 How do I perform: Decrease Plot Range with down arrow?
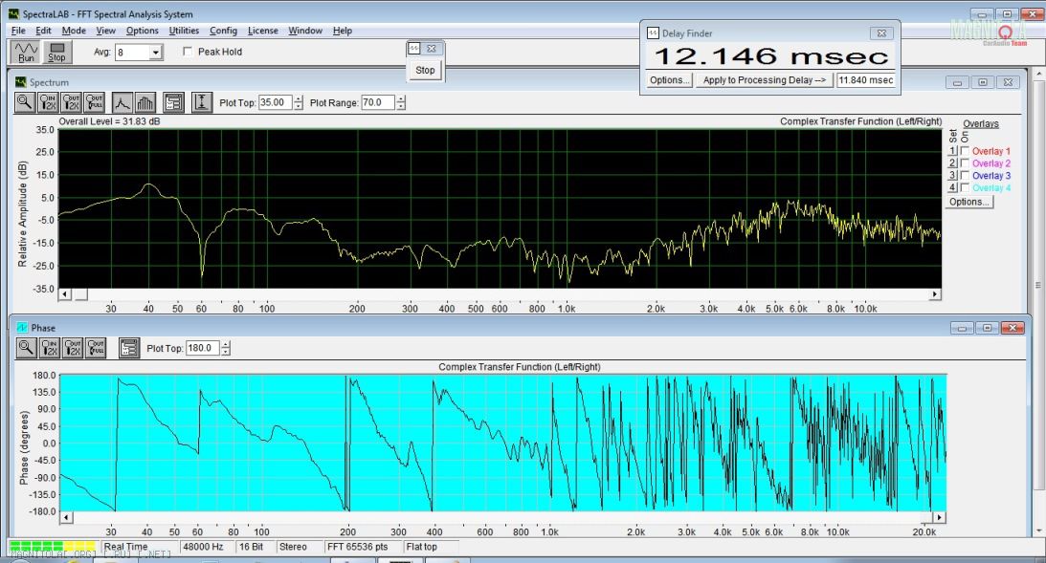(401, 106)
